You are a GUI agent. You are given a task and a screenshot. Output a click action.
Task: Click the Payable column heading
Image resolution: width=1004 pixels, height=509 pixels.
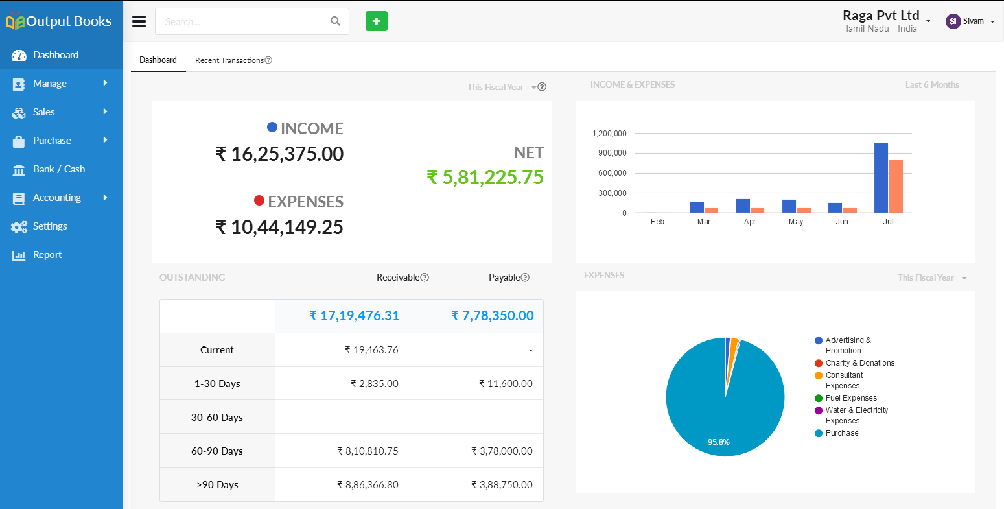point(504,278)
